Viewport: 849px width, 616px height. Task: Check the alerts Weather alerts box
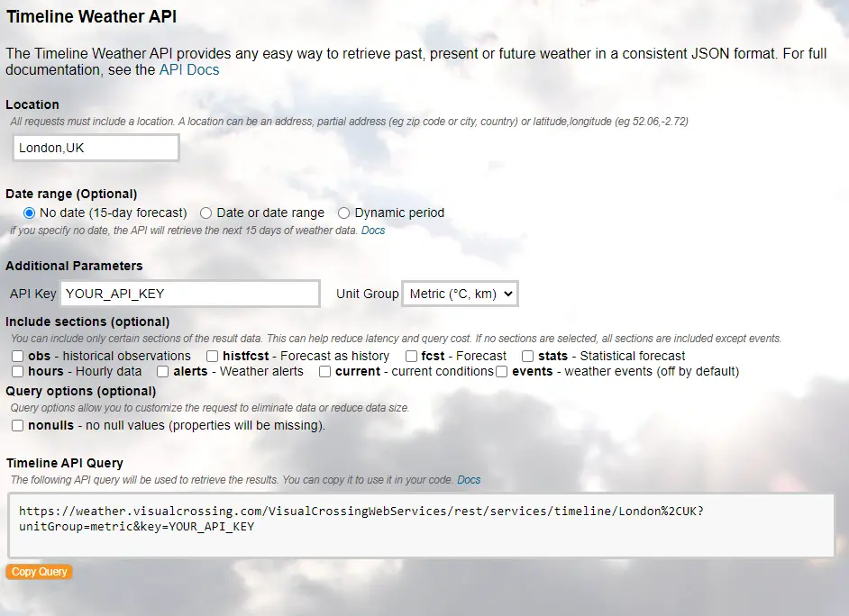[163, 371]
